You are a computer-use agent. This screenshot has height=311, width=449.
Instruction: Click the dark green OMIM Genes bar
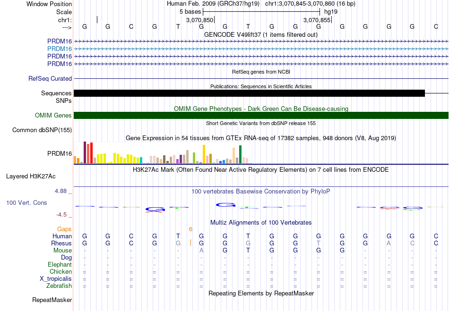click(261, 116)
